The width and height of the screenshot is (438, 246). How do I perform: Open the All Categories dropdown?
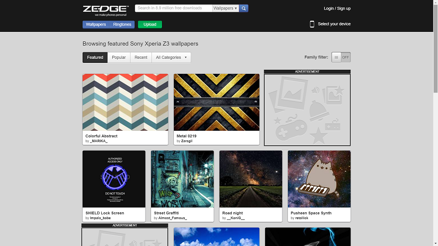[171, 57]
